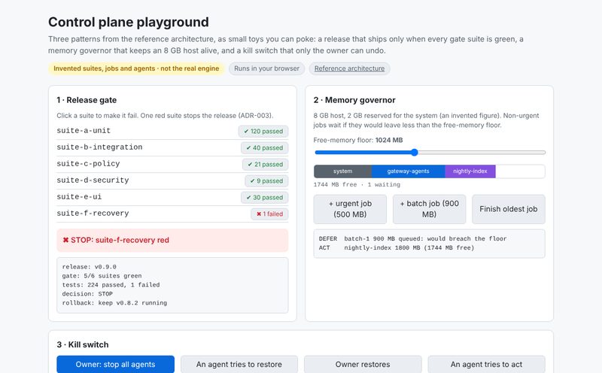Viewport: 602px width, 373px height.
Task: Click the '2 · Memory governor' heading
Action: click(x=354, y=100)
